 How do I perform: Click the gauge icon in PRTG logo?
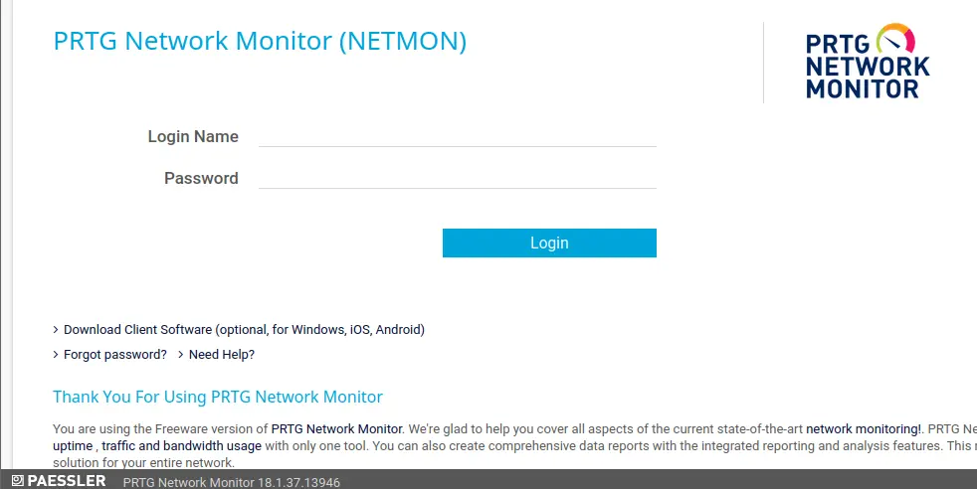pyautogui.click(x=895, y=39)
